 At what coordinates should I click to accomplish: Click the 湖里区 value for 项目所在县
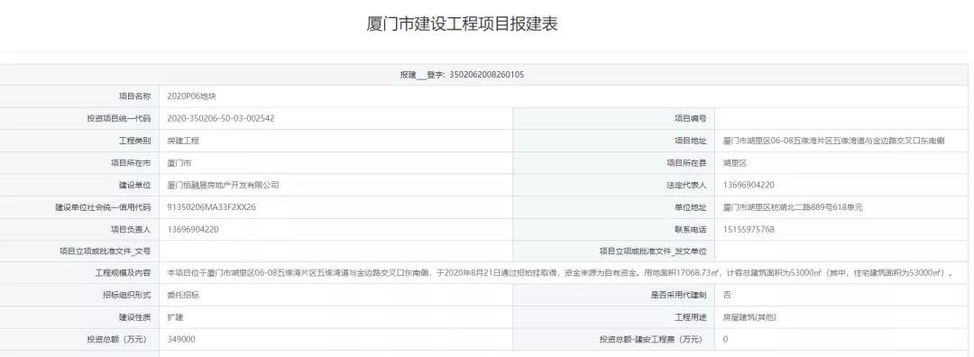735,163
